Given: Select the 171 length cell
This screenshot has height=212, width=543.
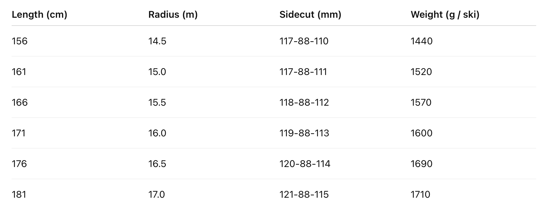Looking at the screenshot, I should coord(18,133).
